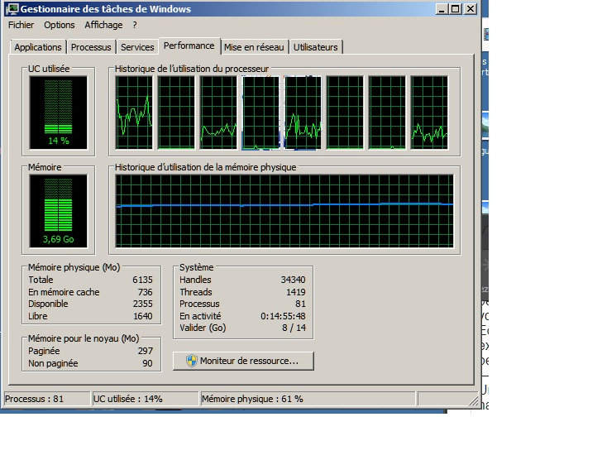Click the physical memory history graph
Image resolution: width=602 pixels, height=460 pixels.
[284, 211]
